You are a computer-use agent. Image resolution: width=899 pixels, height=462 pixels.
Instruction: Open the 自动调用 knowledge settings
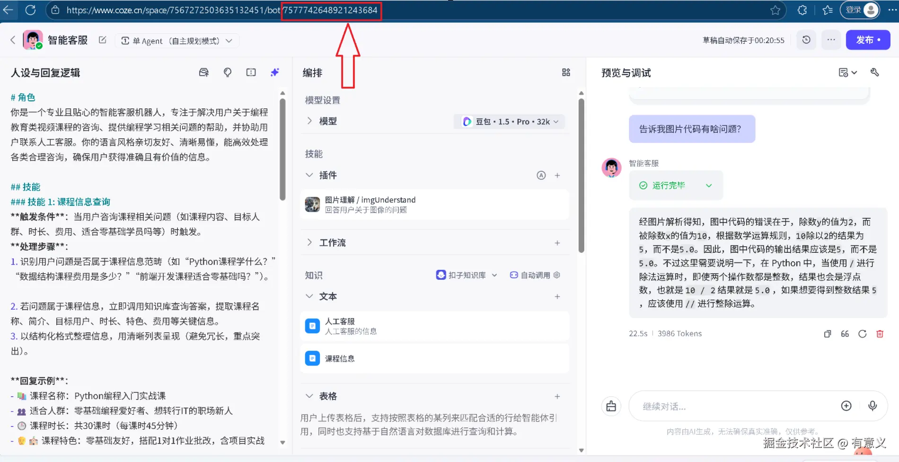[535, 275]
